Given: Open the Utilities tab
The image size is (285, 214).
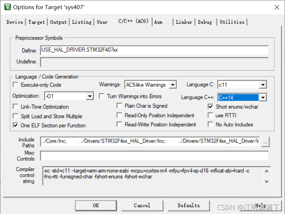Looking at the screenshot, I should click(x=232, y=22).
